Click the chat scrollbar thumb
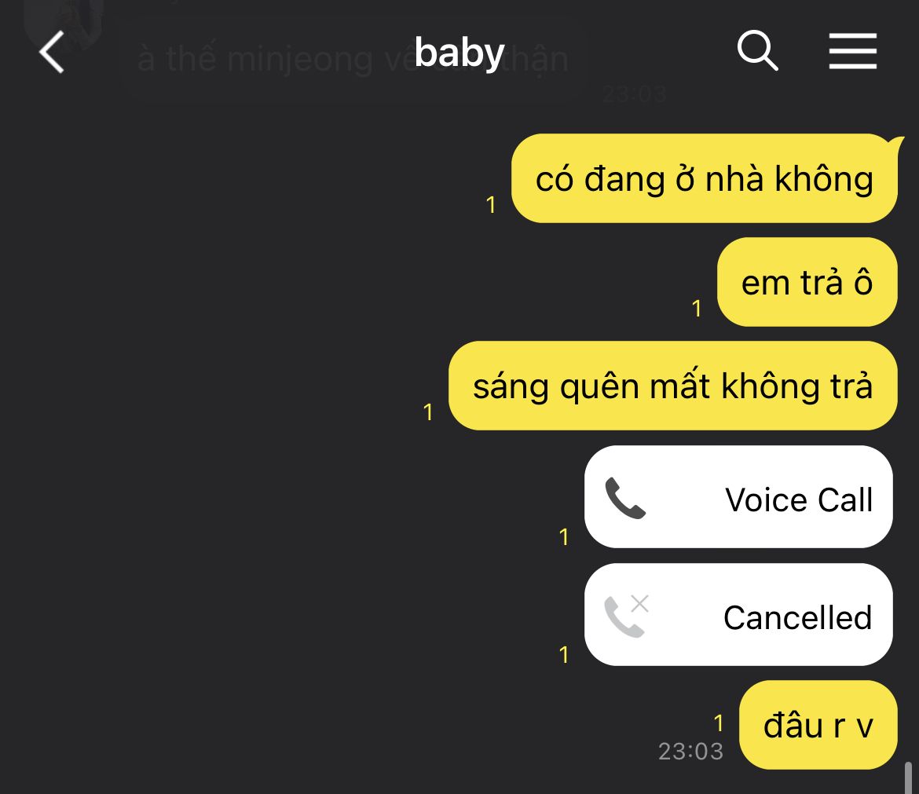 pos(909,778)
